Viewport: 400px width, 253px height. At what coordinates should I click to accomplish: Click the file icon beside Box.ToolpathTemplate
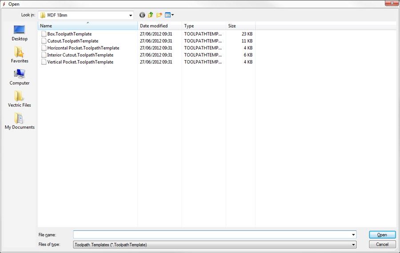pos(44,34)
